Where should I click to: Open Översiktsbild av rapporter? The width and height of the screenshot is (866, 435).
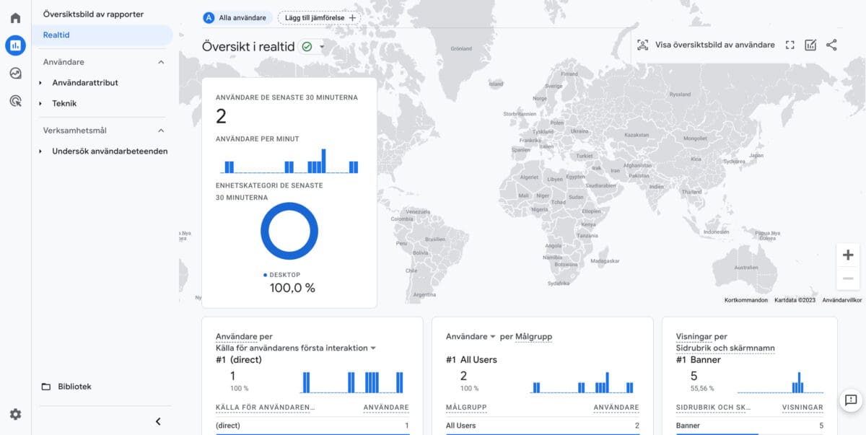[92, 14]
